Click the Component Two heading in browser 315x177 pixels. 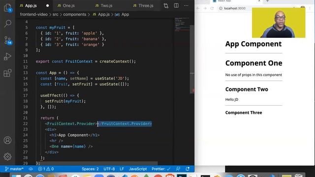[247, 89]
